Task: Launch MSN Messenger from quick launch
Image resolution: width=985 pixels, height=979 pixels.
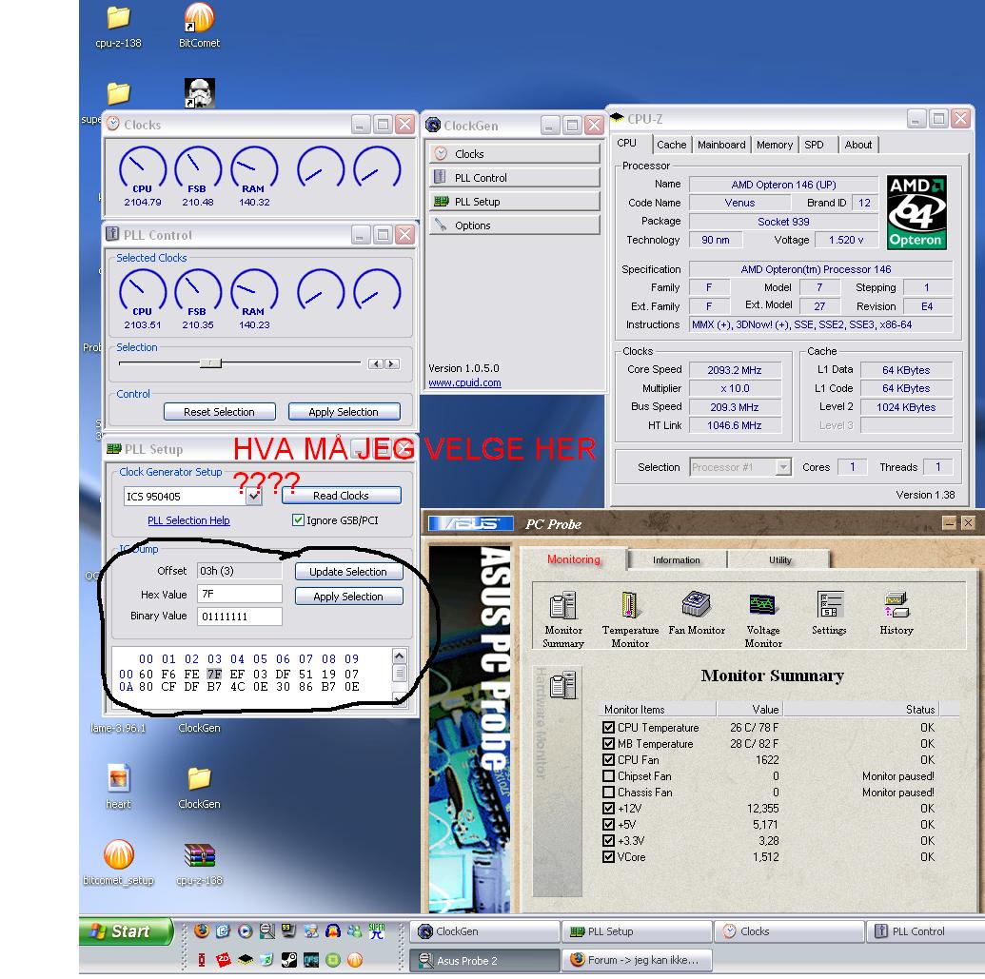Action: 355,930
